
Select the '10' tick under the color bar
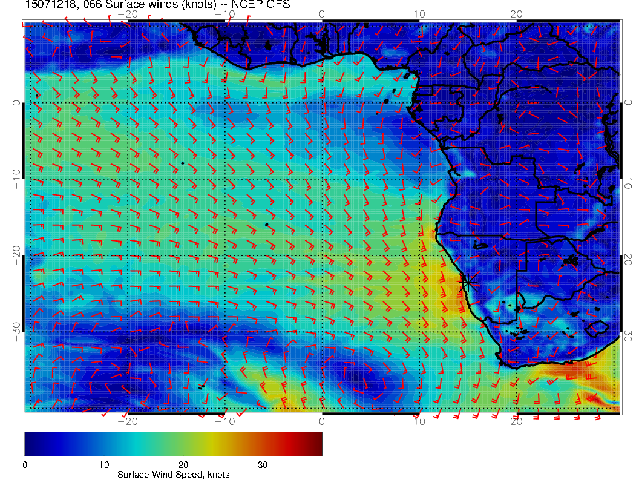[104, 465]
